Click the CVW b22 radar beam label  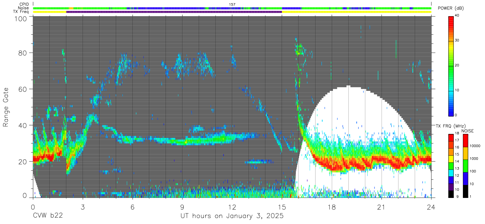(x=47, y=216)
